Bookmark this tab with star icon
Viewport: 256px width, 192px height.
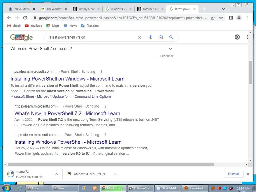click(221, 18)
